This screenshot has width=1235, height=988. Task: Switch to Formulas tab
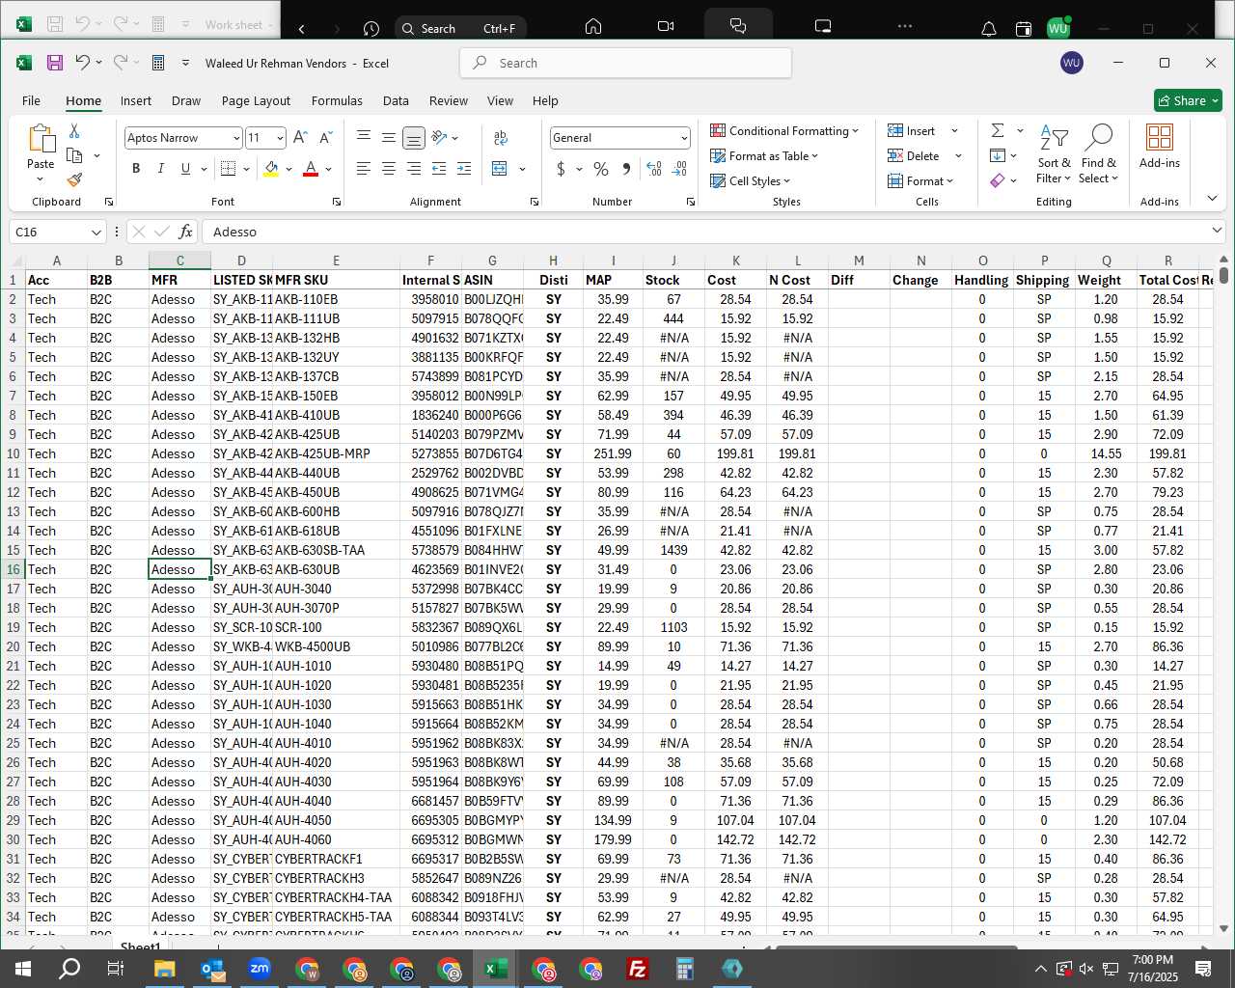pos(337,100)
